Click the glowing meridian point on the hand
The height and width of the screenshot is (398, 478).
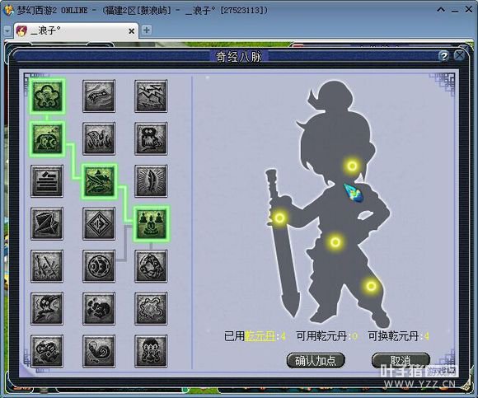coord(279,218)
